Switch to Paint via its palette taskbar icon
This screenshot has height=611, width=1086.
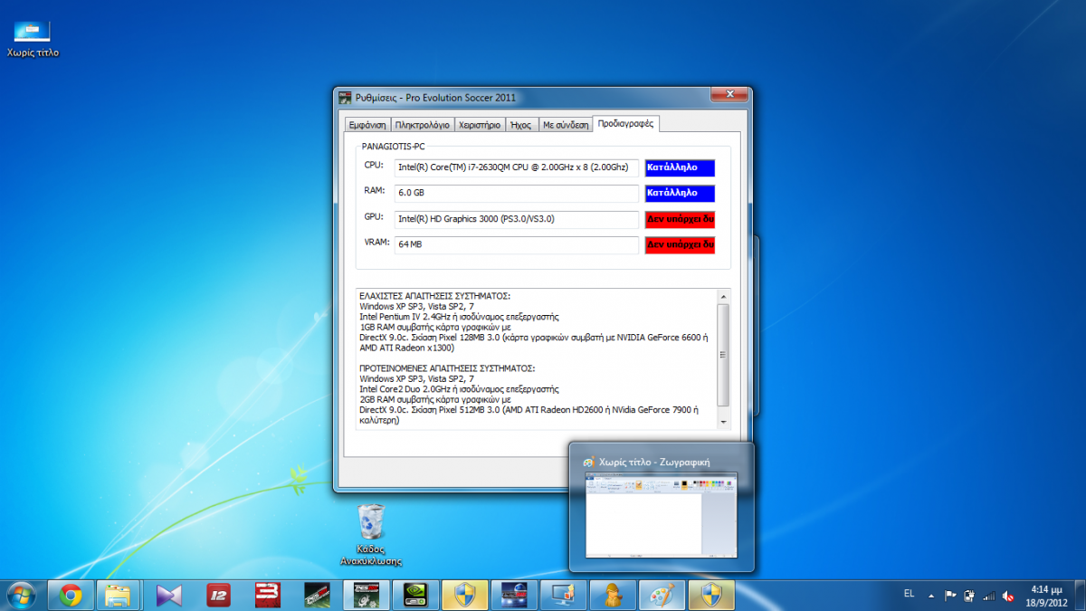(x=661, y=595)
